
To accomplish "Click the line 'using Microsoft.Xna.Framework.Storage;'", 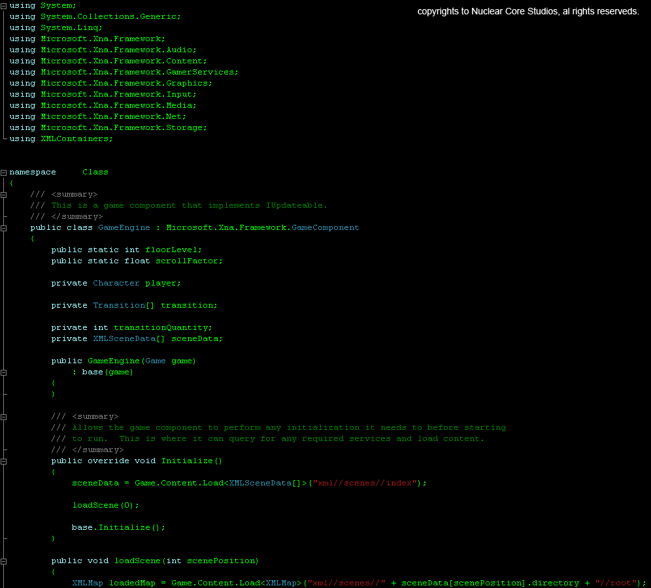I will 108,128.
